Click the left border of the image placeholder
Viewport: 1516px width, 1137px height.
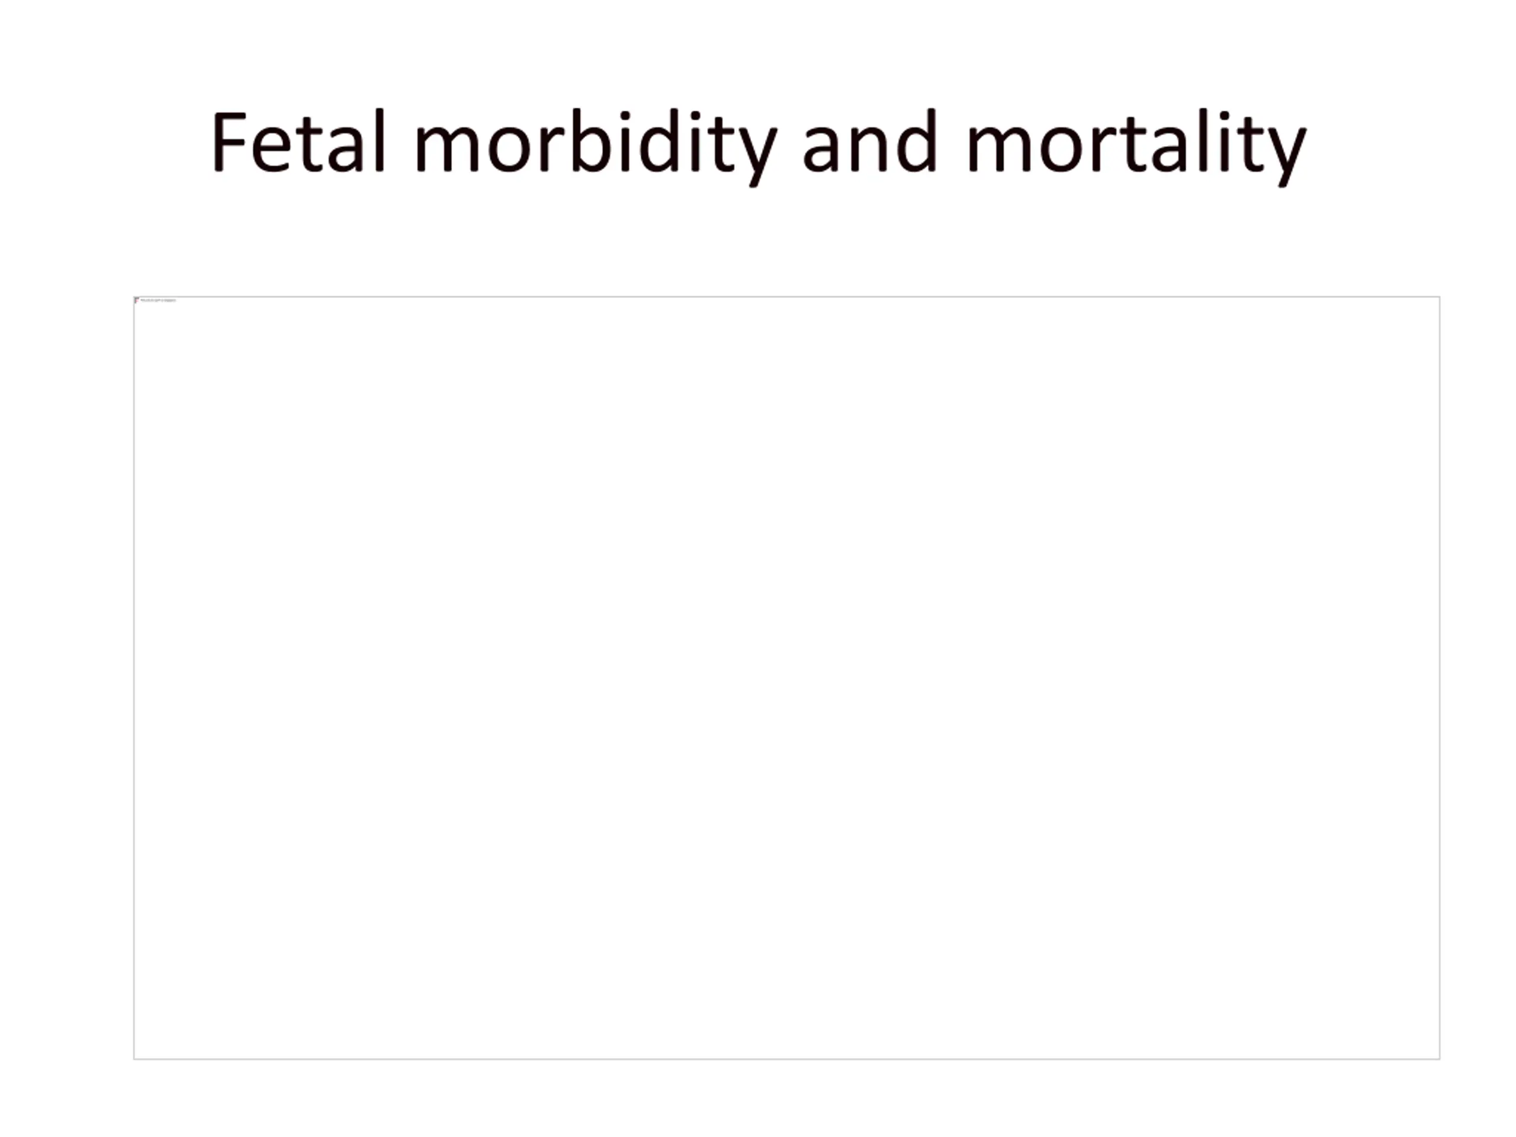click(x=134, y=678)
